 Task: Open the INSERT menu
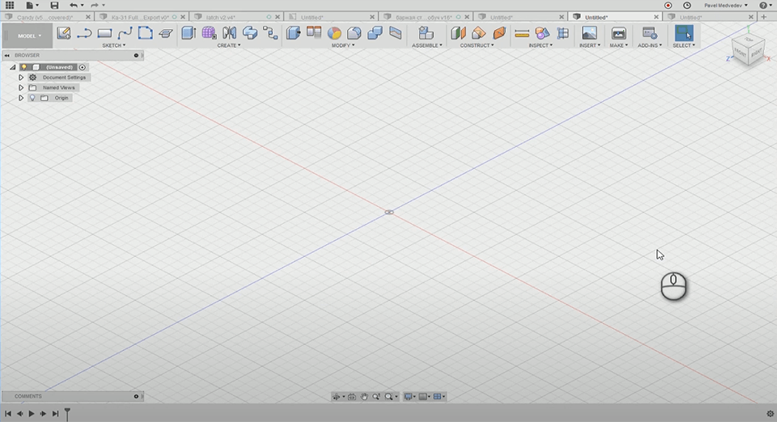click(x=590, y=45)
